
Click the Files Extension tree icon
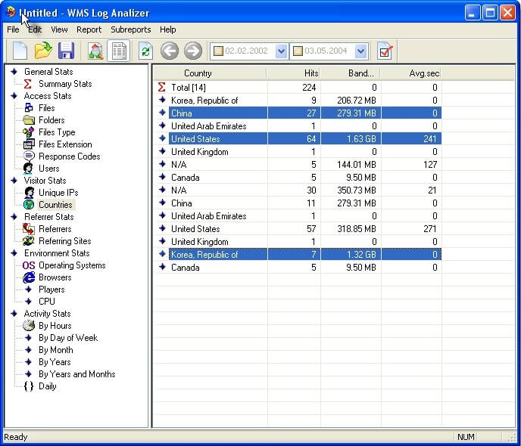[29, 144]
